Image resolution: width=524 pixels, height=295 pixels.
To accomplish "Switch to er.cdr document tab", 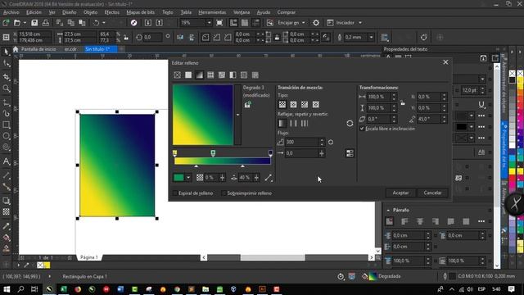I will coord(70,49).
